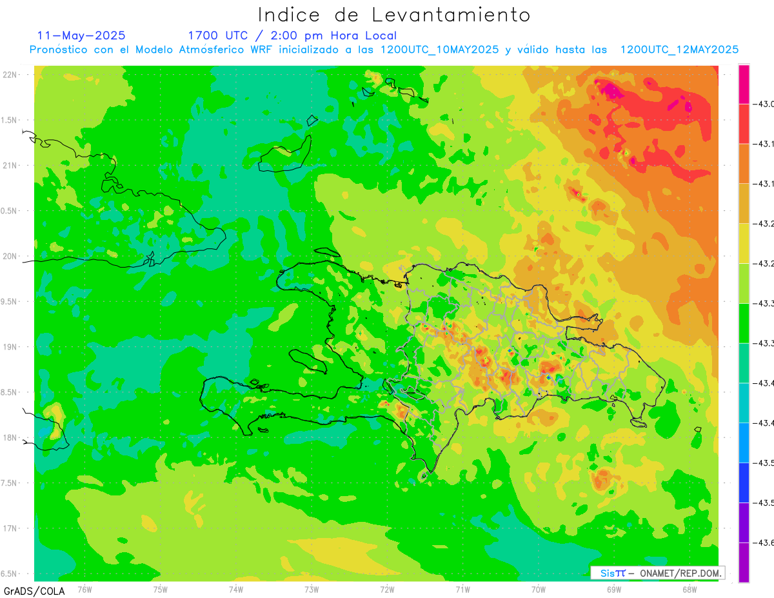774x598 pixels.
Task: Click the '76W' longitude label
Action: tap(84, 589)
